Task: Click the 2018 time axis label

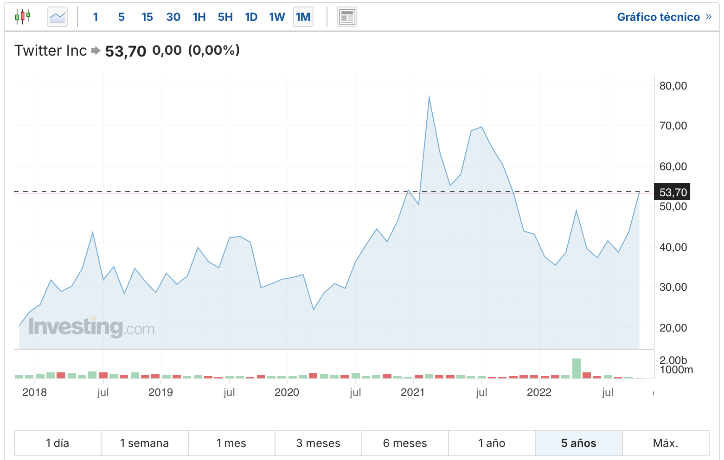Action: (34, 392)
